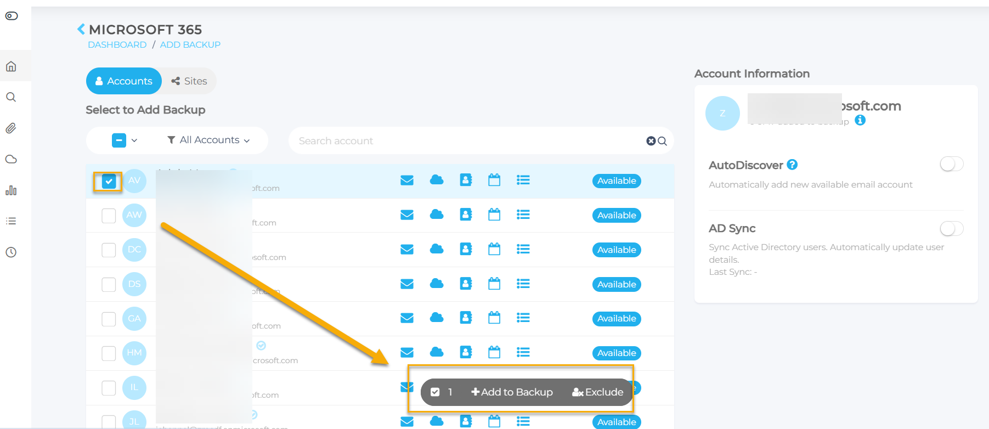Follow the DASHBOARD breadcrumb link

point(117,45)
